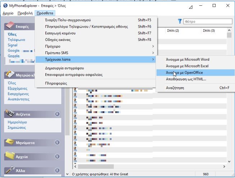Open the Προβολή menu
This screenshot has height=178, width=235.
pyautogui.click(x=25, y=13)
